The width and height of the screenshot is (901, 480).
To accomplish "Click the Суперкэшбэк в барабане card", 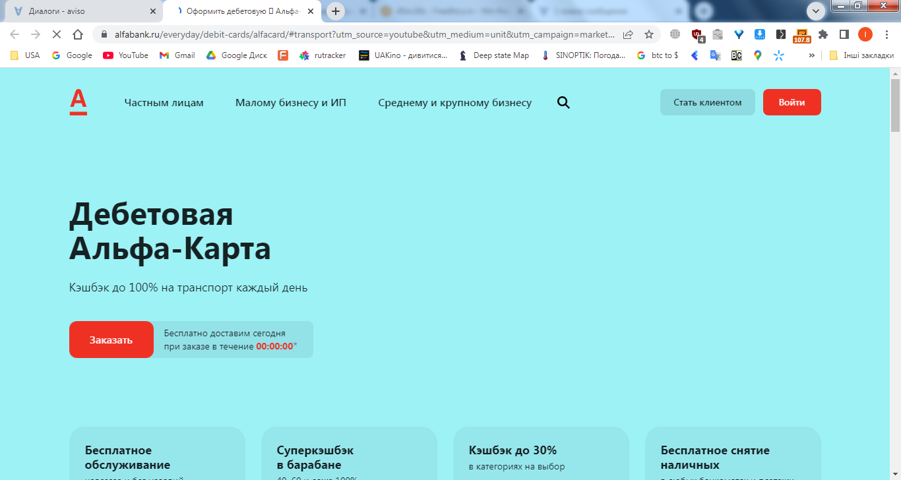I will coord(349,454).
